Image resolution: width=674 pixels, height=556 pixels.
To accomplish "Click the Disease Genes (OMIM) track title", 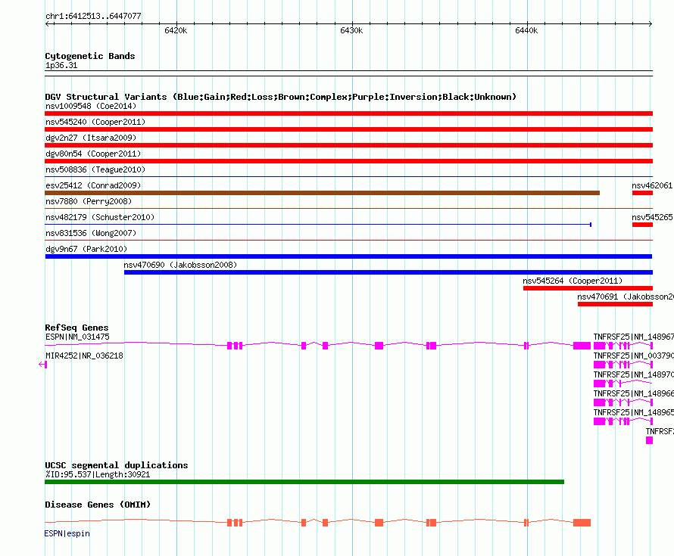I will [98, 505].
